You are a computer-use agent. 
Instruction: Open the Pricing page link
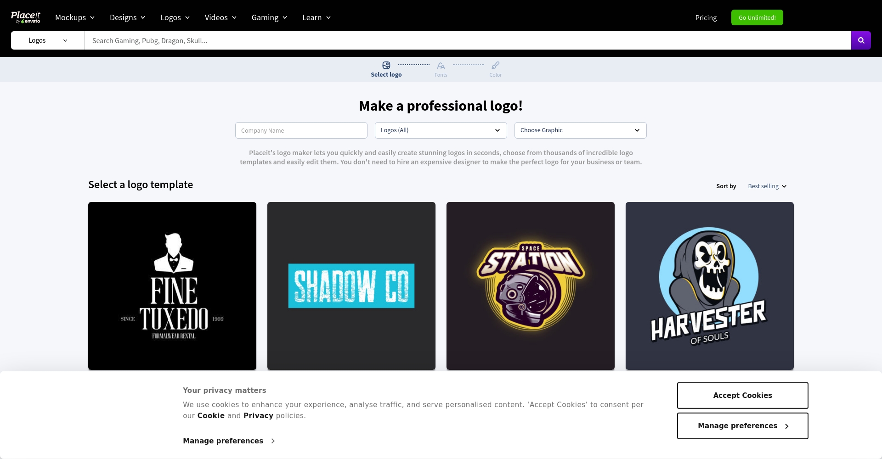click(706, 17)
